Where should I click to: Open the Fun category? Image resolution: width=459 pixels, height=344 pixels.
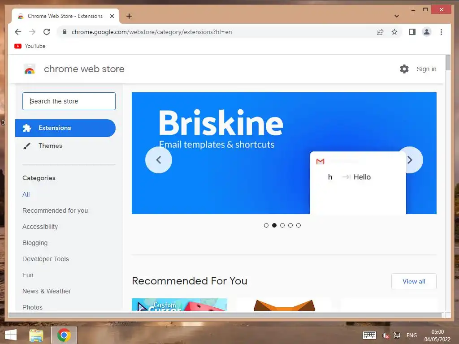point(28,275)
